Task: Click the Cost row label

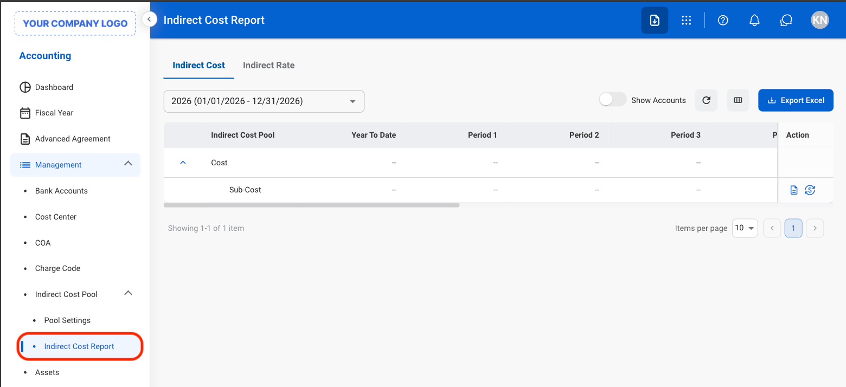Action: [x=219, y=163]
